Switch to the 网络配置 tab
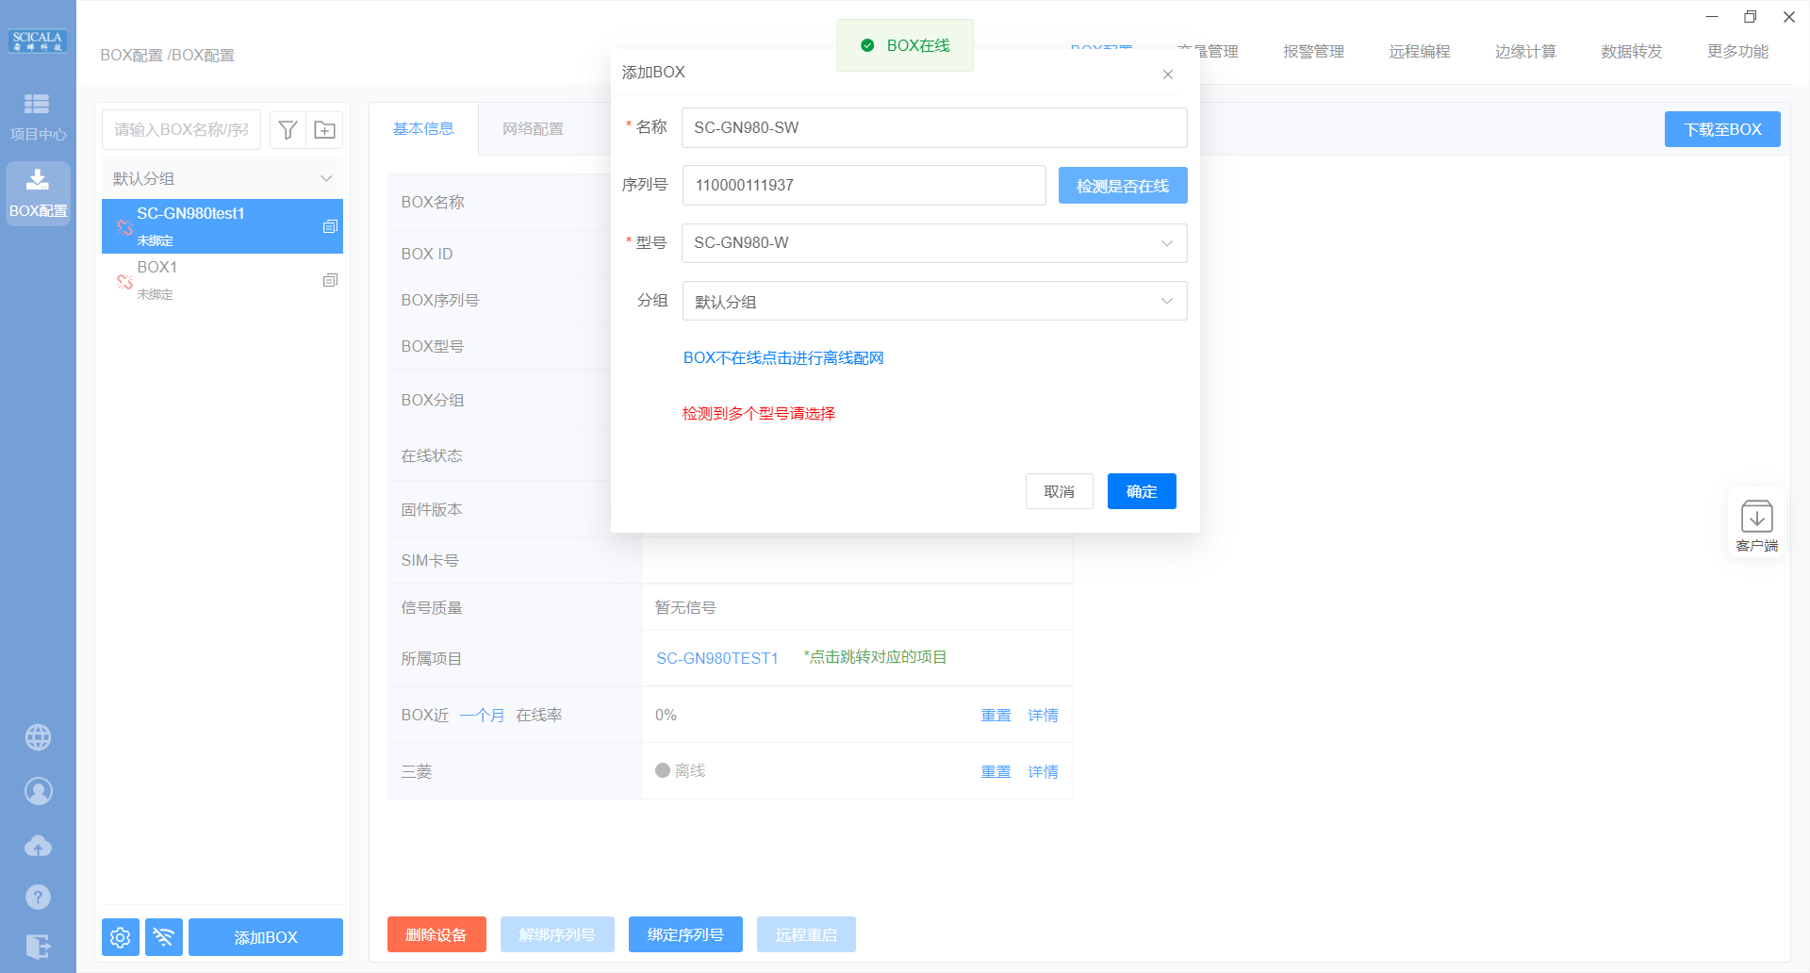 [x=533, y=129]
